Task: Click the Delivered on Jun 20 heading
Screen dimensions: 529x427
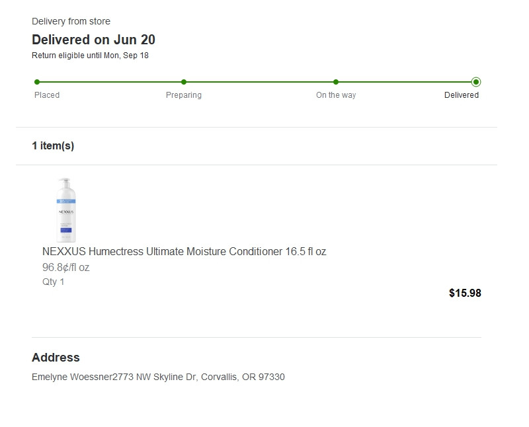Action: tap(93, 40)
